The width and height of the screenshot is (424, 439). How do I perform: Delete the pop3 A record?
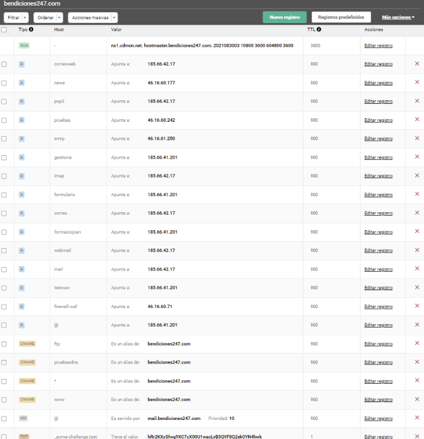tap(417, 101)
